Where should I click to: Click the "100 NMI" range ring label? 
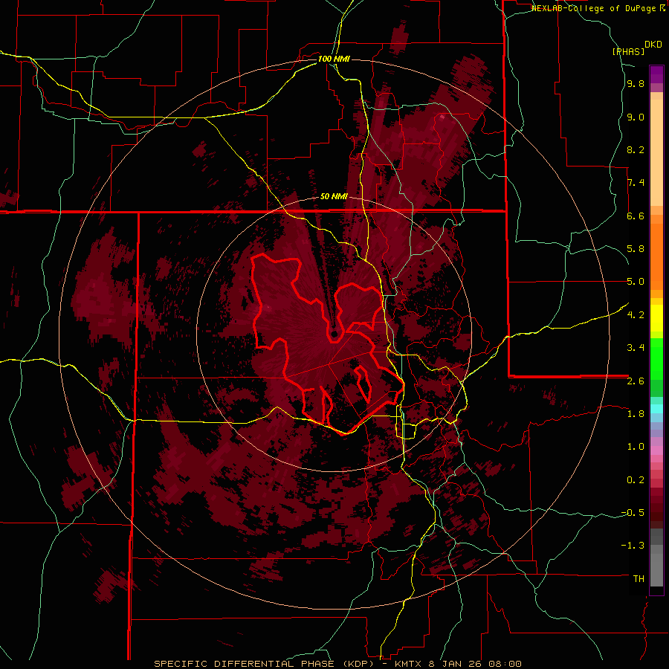tap(334, 59)
